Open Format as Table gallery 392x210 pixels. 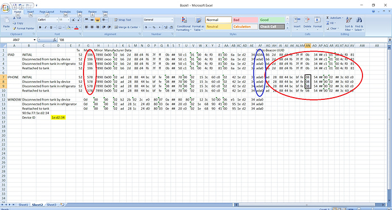(x=198, y=24)
